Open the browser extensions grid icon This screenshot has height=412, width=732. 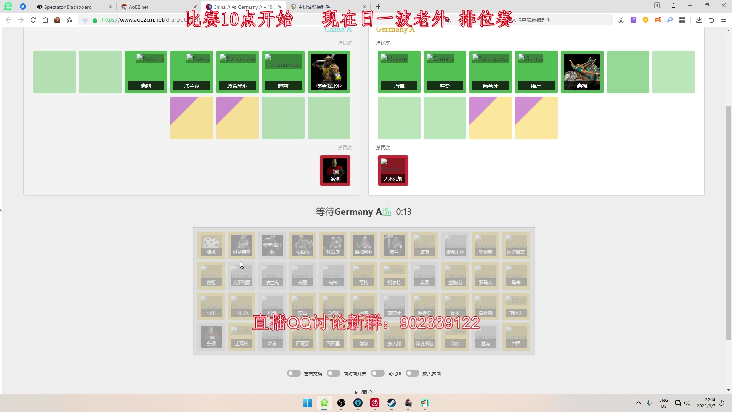pos(682,20)
